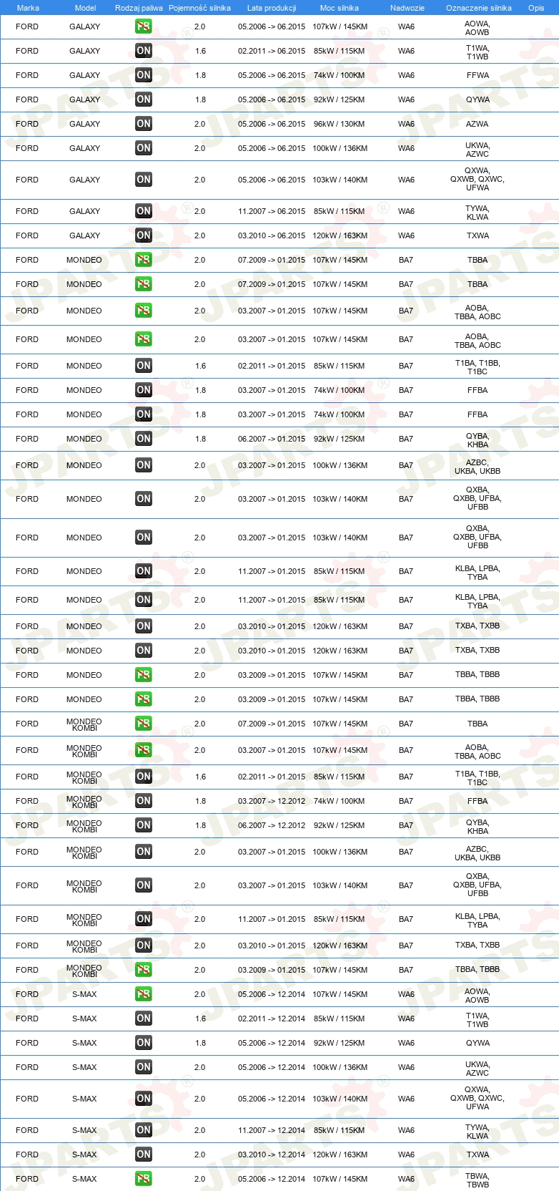Screen dimensions: 559x1191
Task: Select the engine code FFWA
Action: click(x=478, y=75)
